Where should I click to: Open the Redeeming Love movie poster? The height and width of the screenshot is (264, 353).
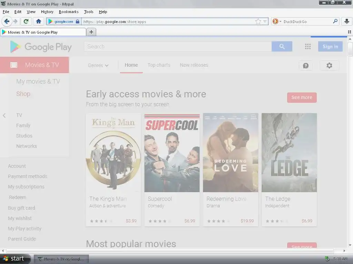231,153
